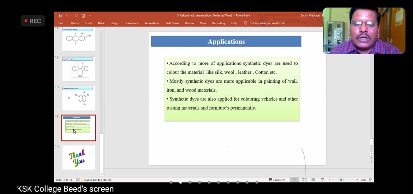Open the File menu
420x194 pixels.
(61, 23)
